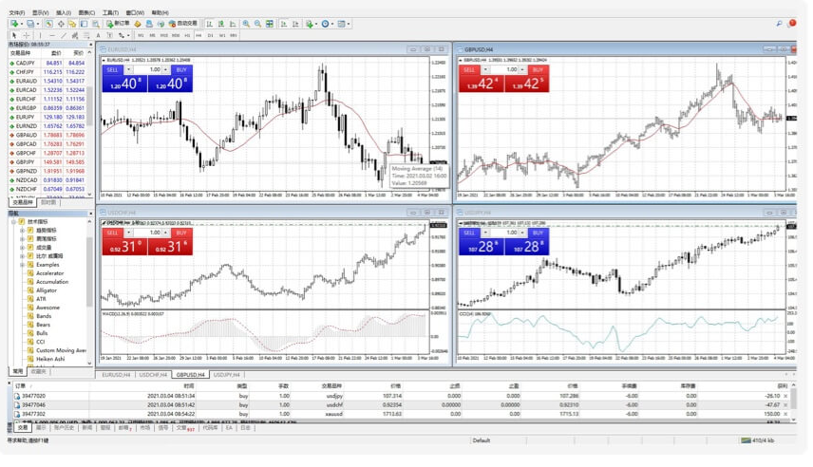Select the H1 timeframe button

coord(187,35)
